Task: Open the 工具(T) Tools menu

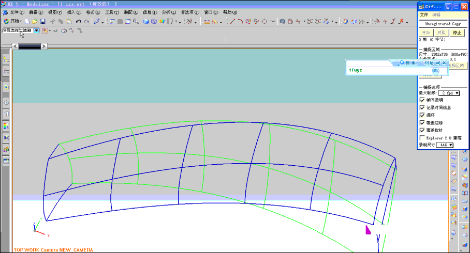Action: tap(112, 12)
